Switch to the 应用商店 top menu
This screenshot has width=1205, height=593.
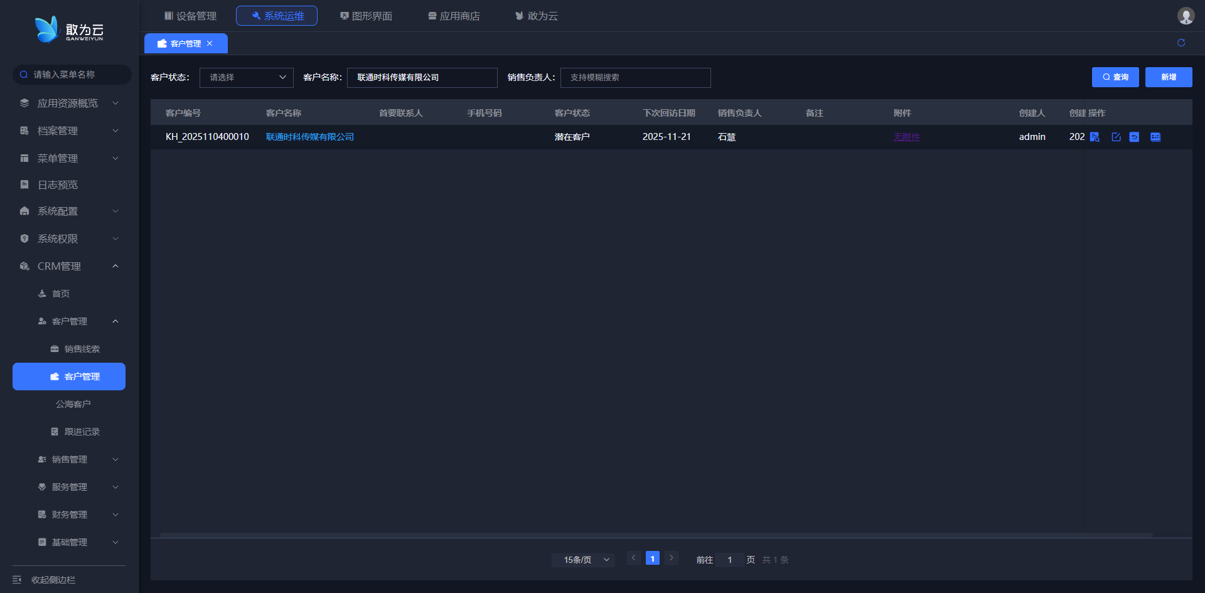coord(454,16)
